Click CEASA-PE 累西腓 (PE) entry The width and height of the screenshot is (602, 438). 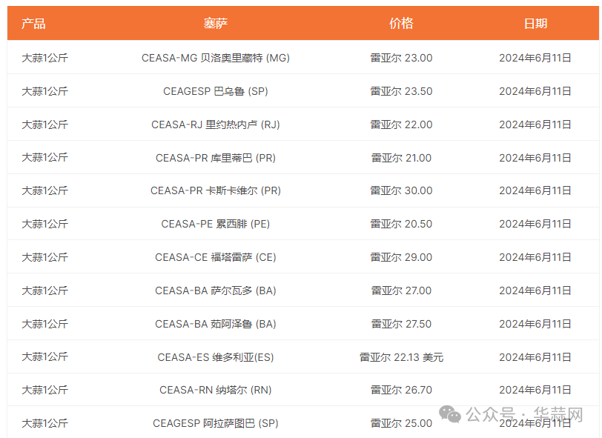point(216,224)
